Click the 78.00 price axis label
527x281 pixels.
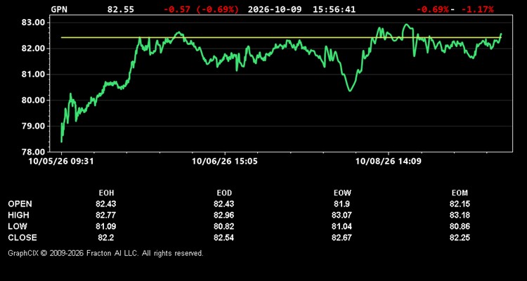(33, 152)
